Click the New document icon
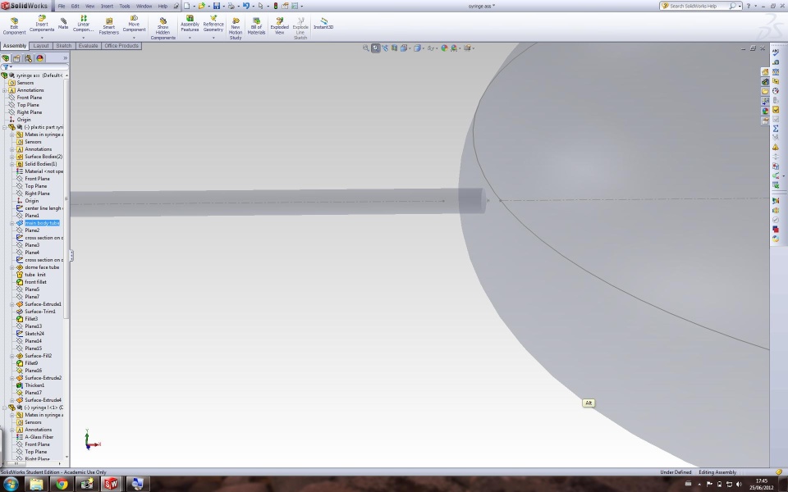 (186, 6)
